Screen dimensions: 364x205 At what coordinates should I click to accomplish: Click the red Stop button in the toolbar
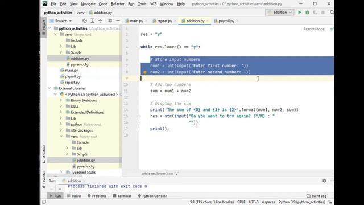click(x=322, y=13)
